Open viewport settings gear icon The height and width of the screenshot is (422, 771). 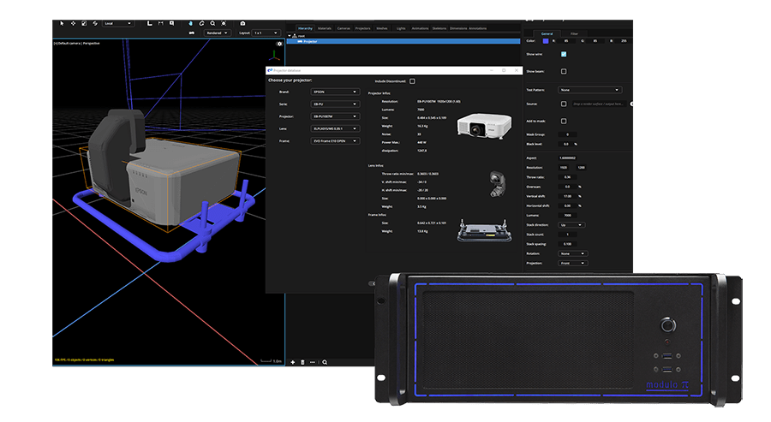point(279,44)
